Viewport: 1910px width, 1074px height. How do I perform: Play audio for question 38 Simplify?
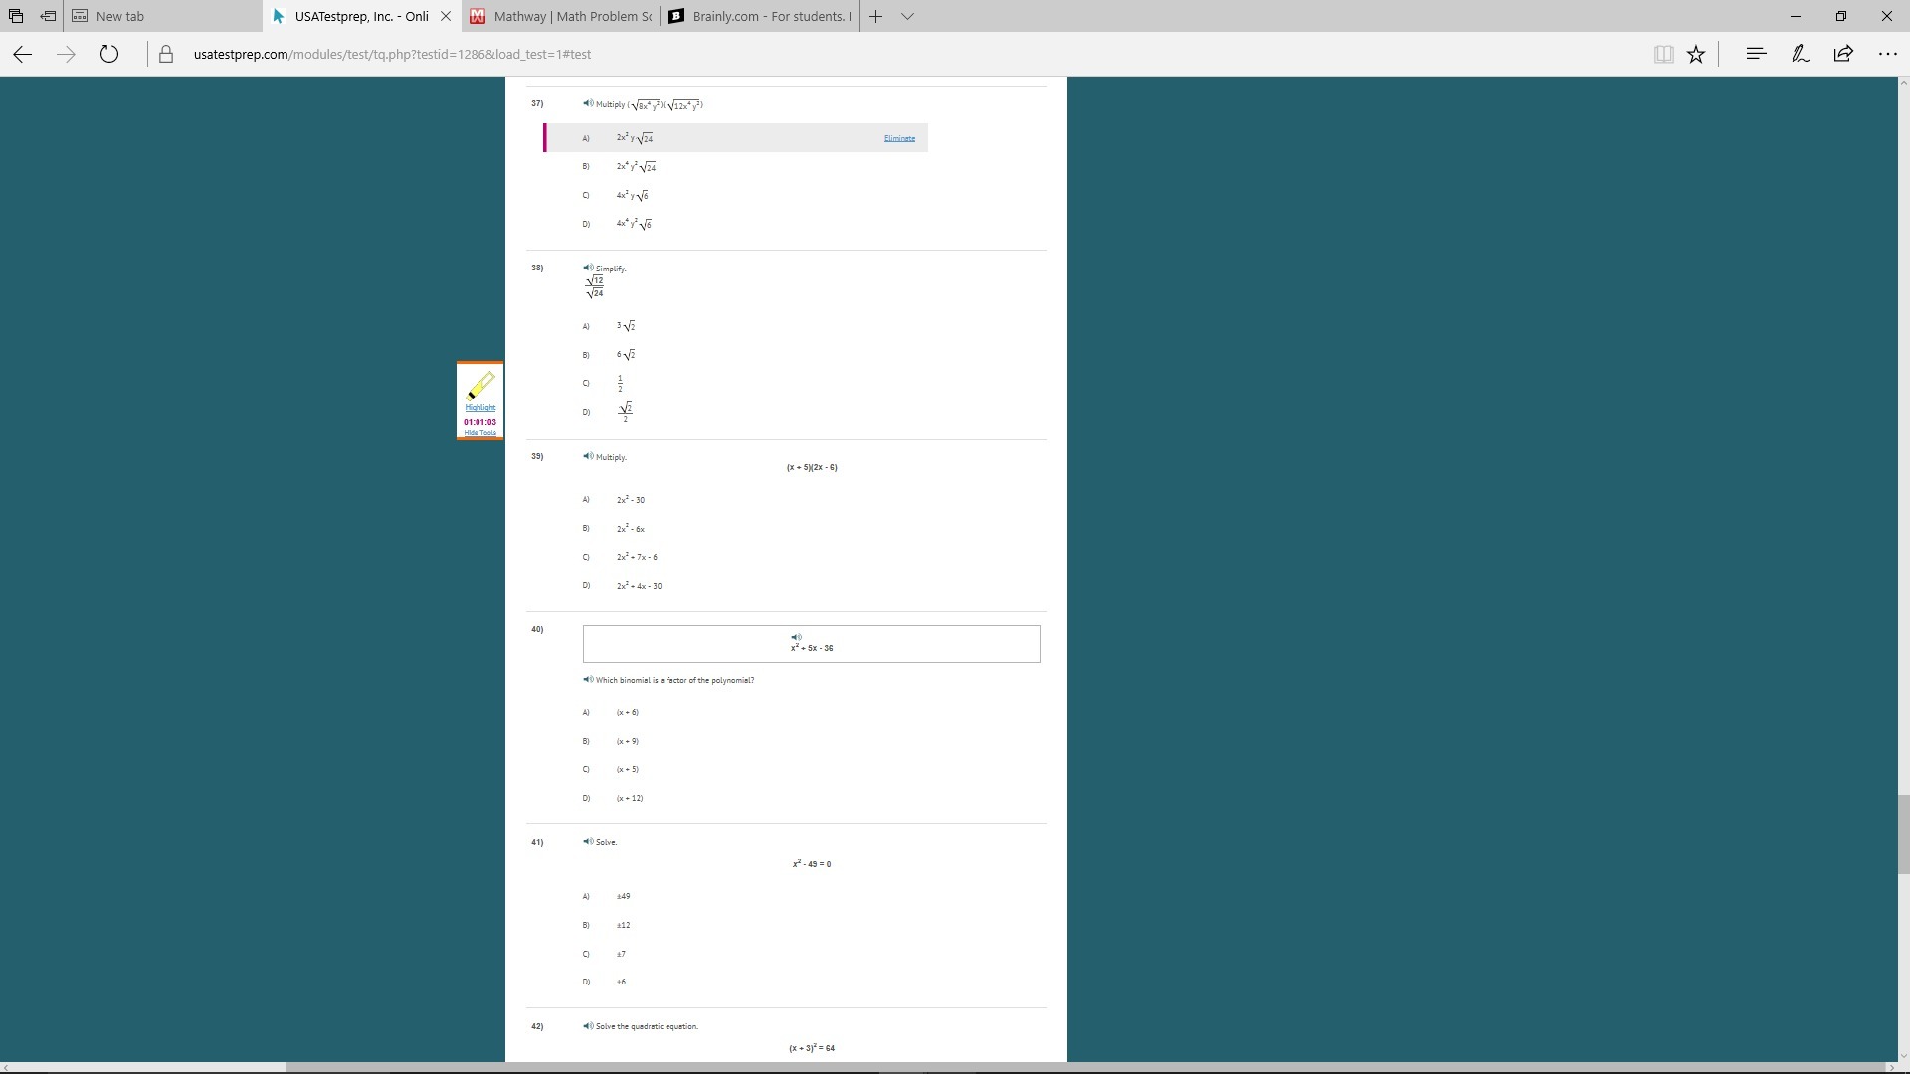588,268
